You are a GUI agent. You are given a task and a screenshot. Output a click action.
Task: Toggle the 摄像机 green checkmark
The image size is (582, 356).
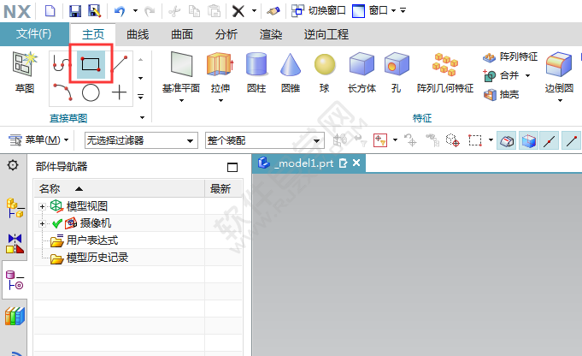pos(57,223)
